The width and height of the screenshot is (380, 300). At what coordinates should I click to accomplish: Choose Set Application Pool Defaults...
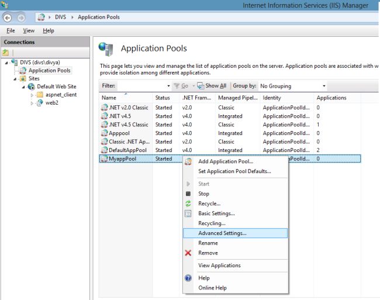236,171
